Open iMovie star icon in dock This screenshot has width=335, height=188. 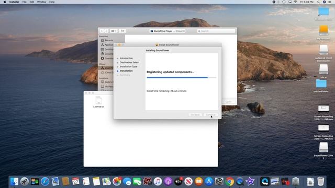250,182
